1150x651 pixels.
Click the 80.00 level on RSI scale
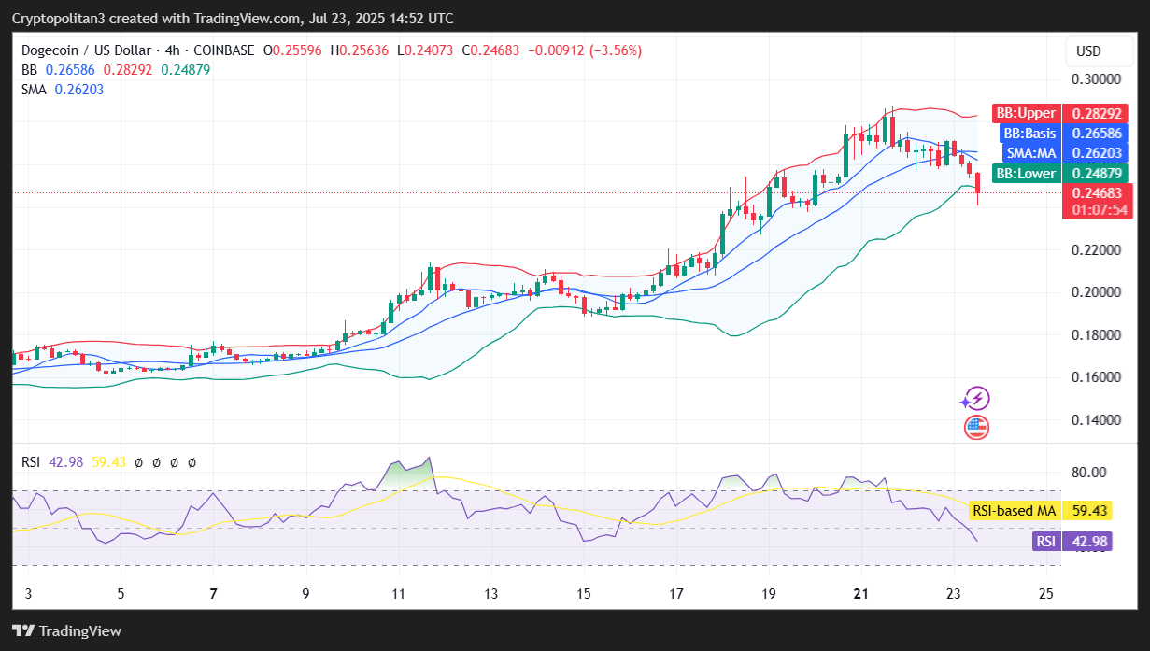pos(1088,473)
